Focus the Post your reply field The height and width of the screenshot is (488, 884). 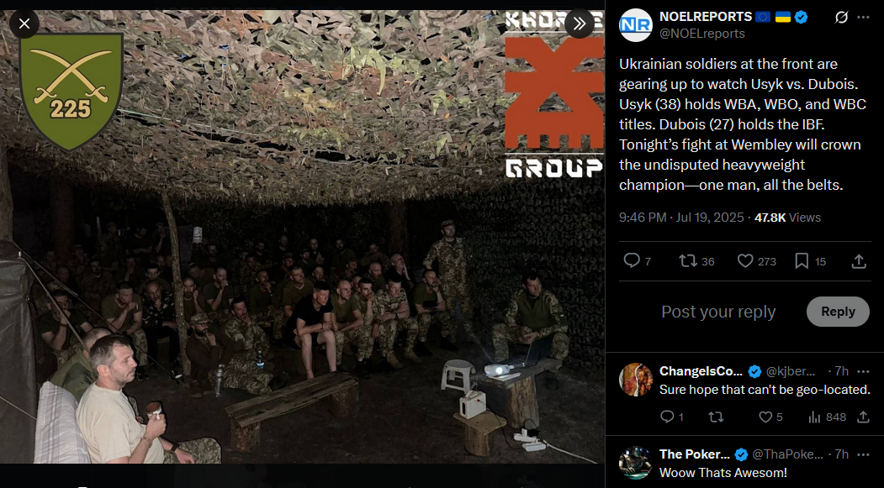pos(718,312)
